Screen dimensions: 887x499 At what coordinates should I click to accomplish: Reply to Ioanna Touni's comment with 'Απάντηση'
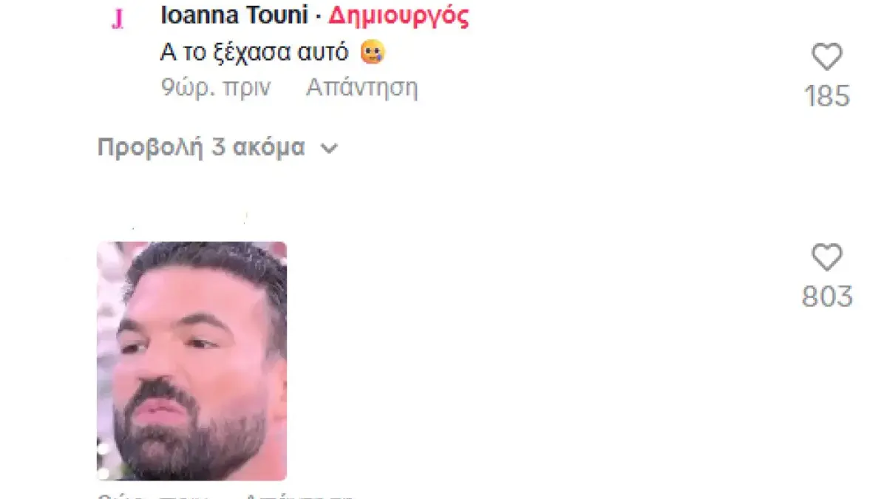pyautogui.click(x=362, y=88)
